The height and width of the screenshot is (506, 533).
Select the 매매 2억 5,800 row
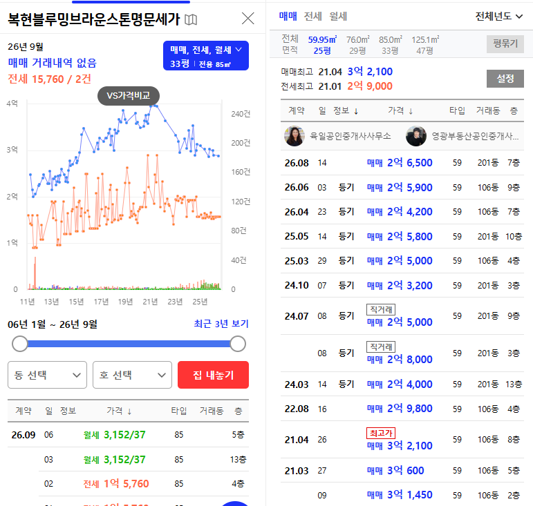point(402,236)
